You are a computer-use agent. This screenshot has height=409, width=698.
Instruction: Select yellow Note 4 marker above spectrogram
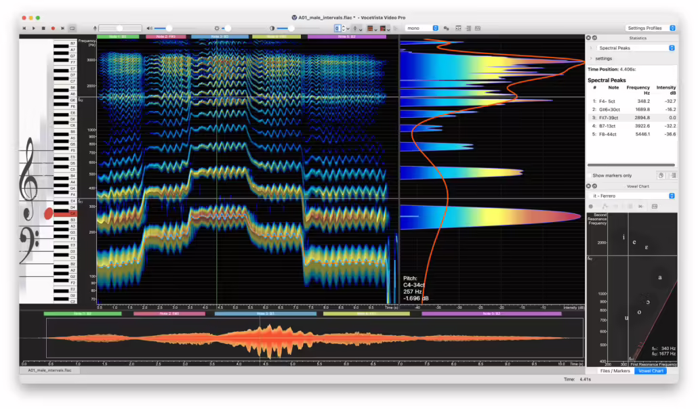tap(276, 37)
